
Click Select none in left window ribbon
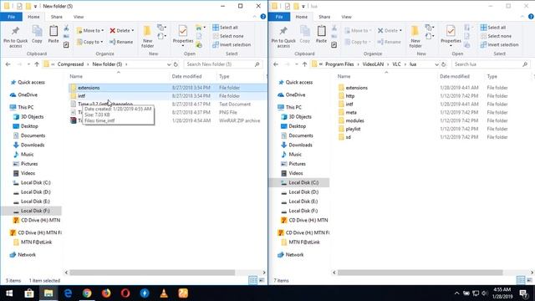pos(228,36)
